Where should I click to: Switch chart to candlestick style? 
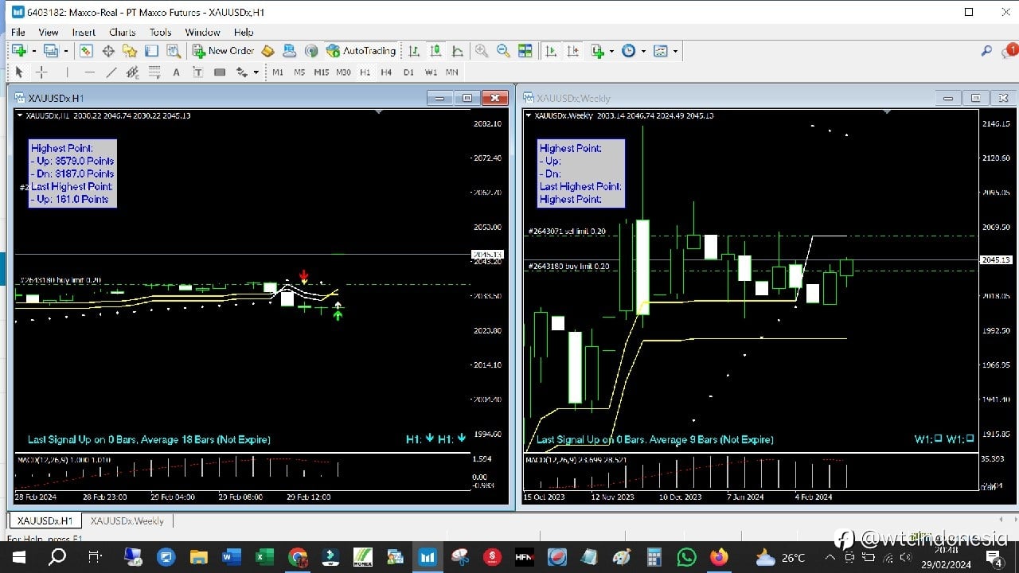[435, 51]
